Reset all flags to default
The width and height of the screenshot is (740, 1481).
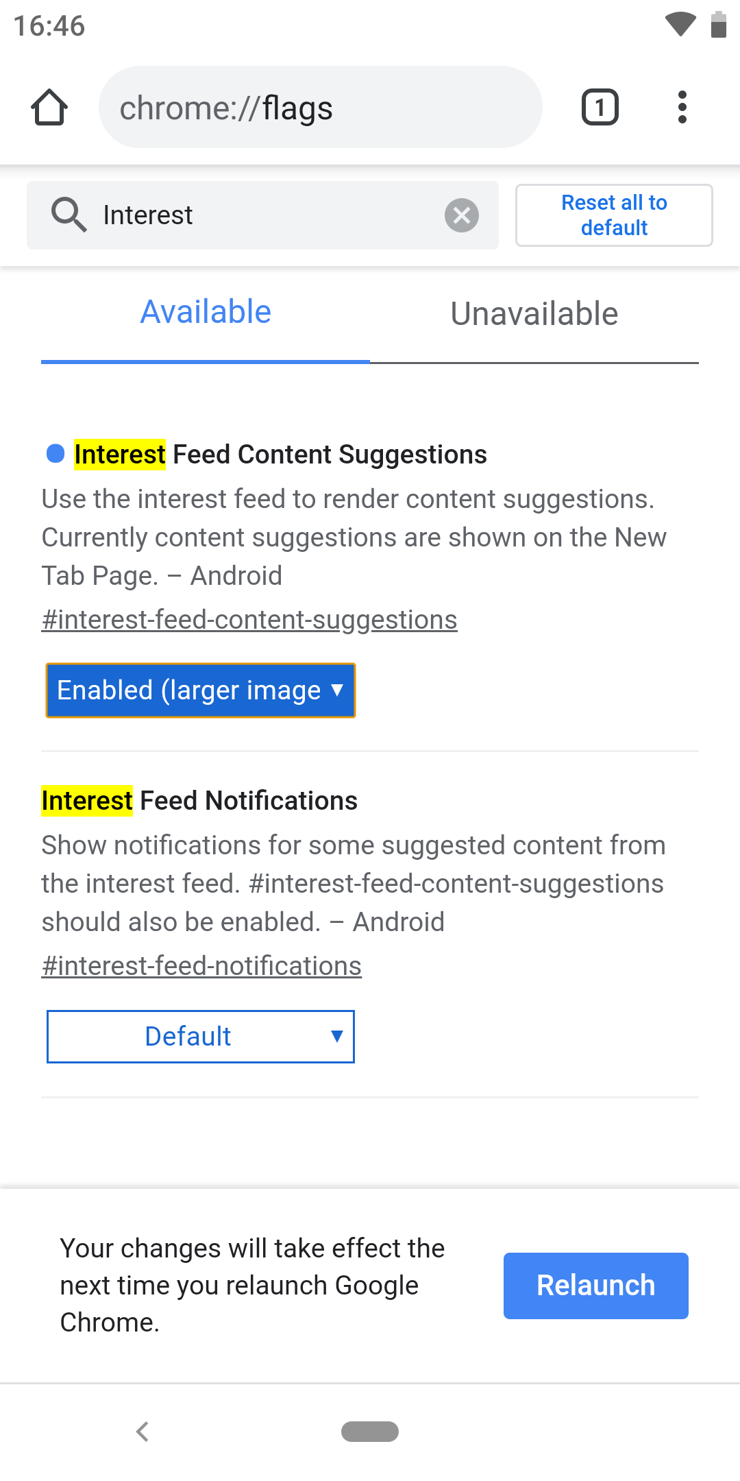(614, 215)
